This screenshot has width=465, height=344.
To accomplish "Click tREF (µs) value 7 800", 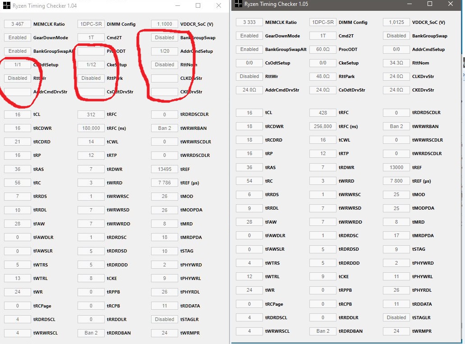I will pyautogui.click(x=396, y=181).
